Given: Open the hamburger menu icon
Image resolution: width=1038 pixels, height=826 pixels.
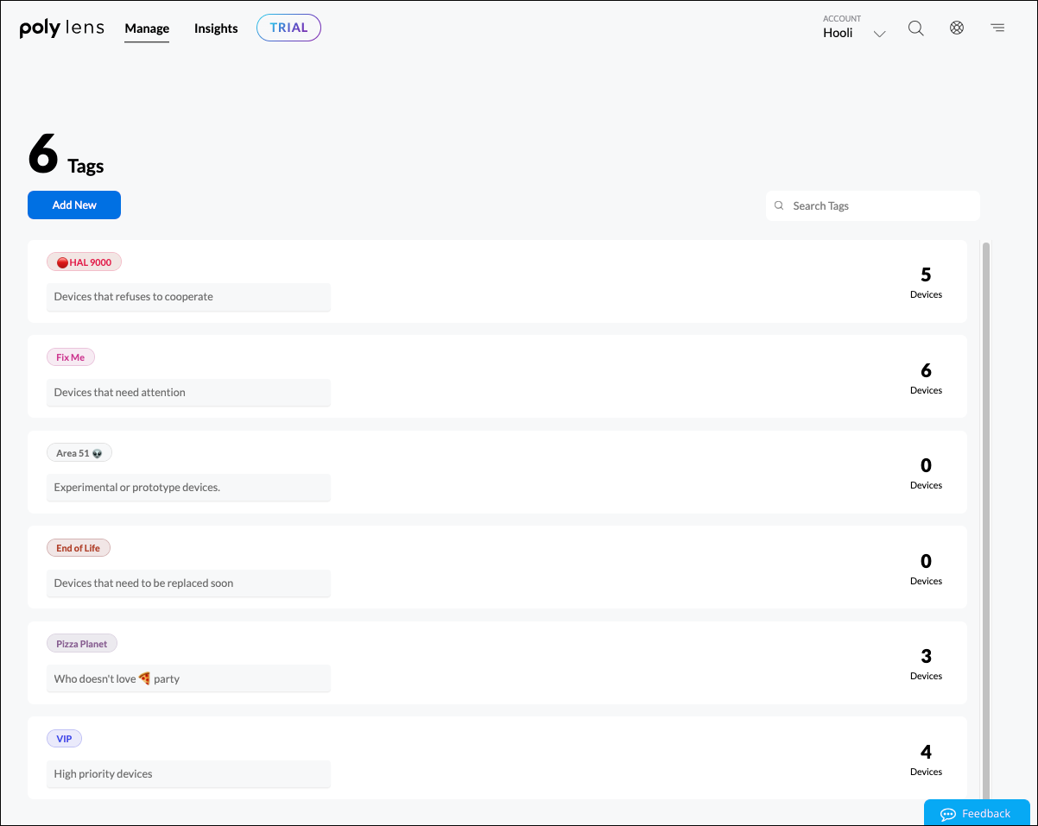Looking at the screenshot, I should click(x=997, y=28).
